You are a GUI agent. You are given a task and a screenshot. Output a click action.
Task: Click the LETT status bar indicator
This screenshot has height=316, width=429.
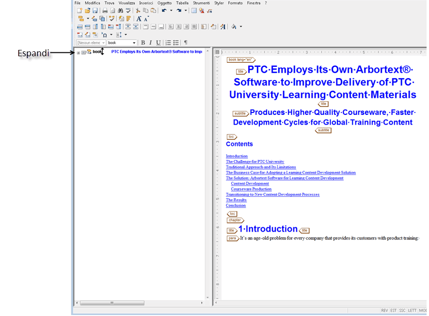412,310
